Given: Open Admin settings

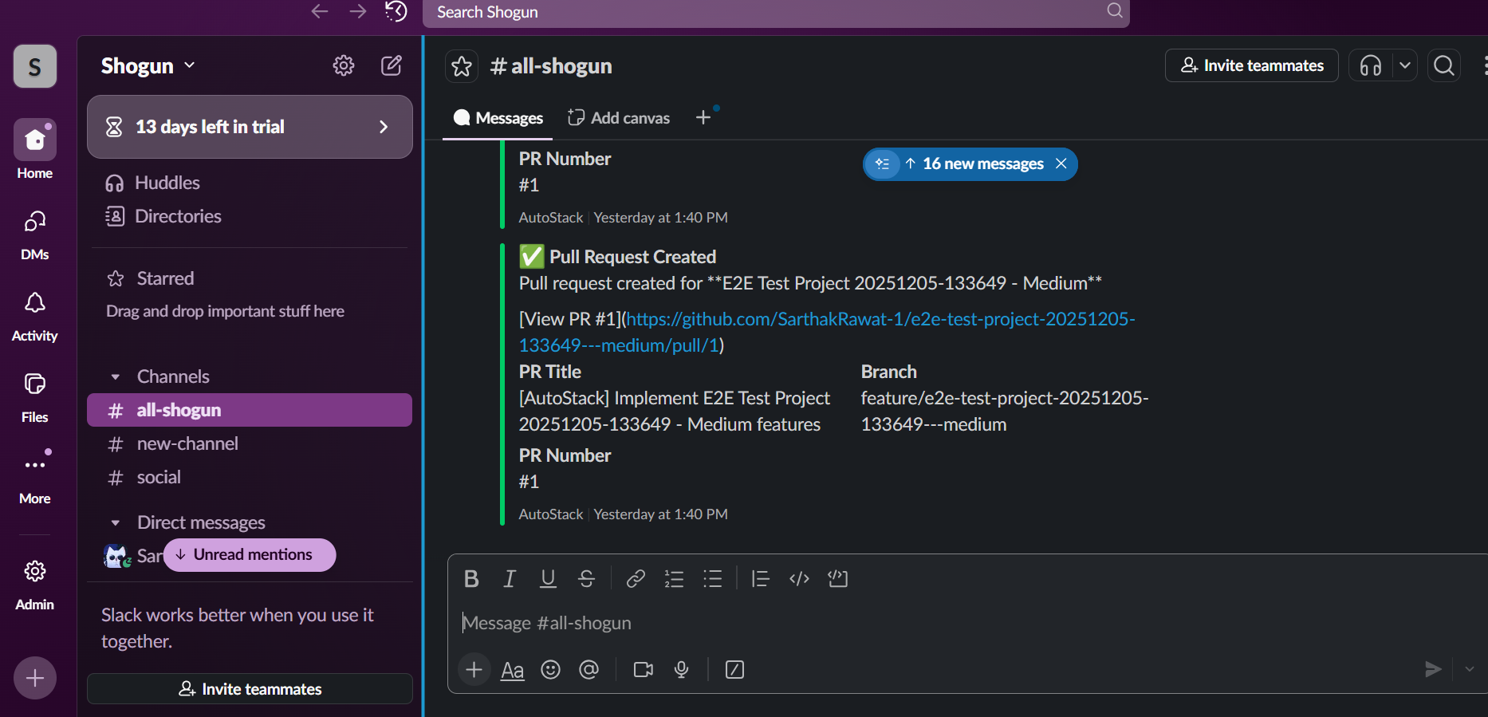Looking at the screenshot, I should (x=35, y=585).
